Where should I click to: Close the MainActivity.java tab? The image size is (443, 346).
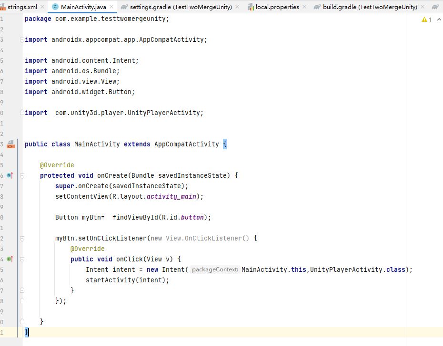coord(112,7)
